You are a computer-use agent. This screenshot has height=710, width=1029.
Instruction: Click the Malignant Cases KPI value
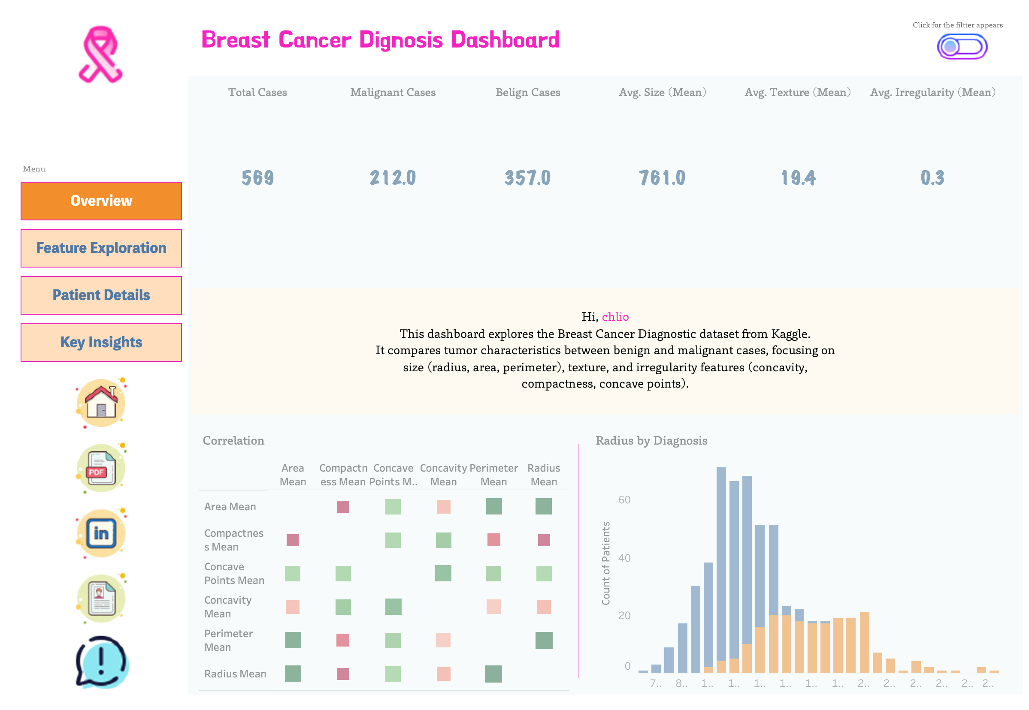pyautogui.click(x=393, y=177)
